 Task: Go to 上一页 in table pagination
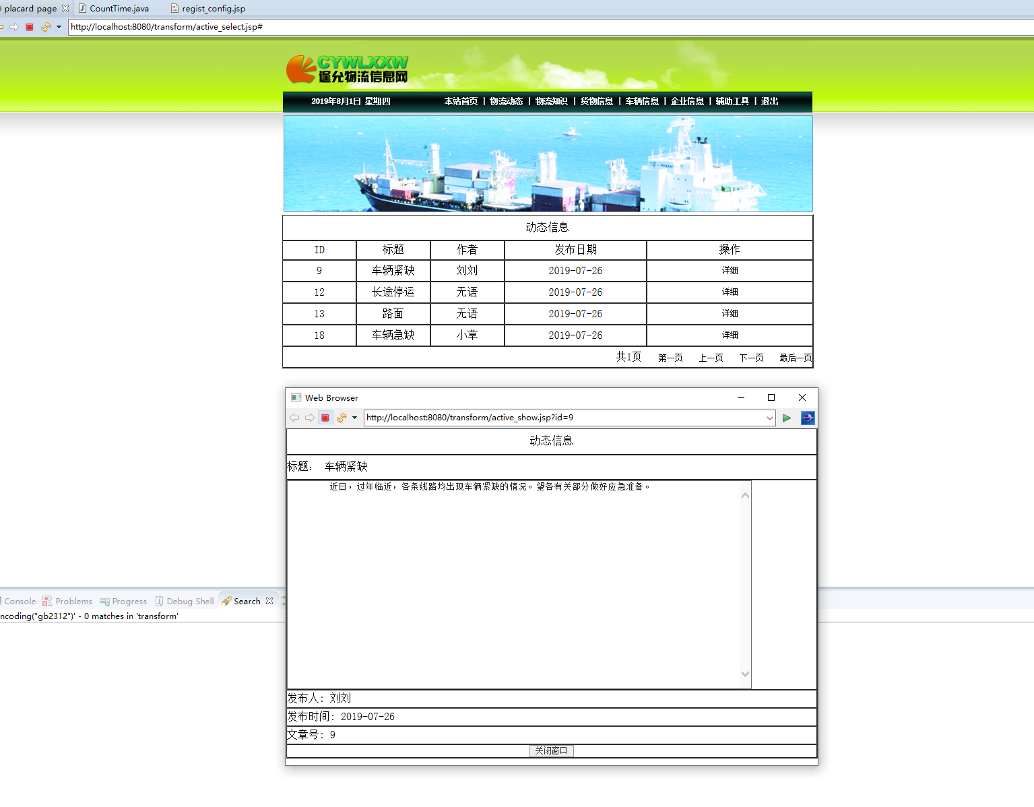(x=711, y=358)
